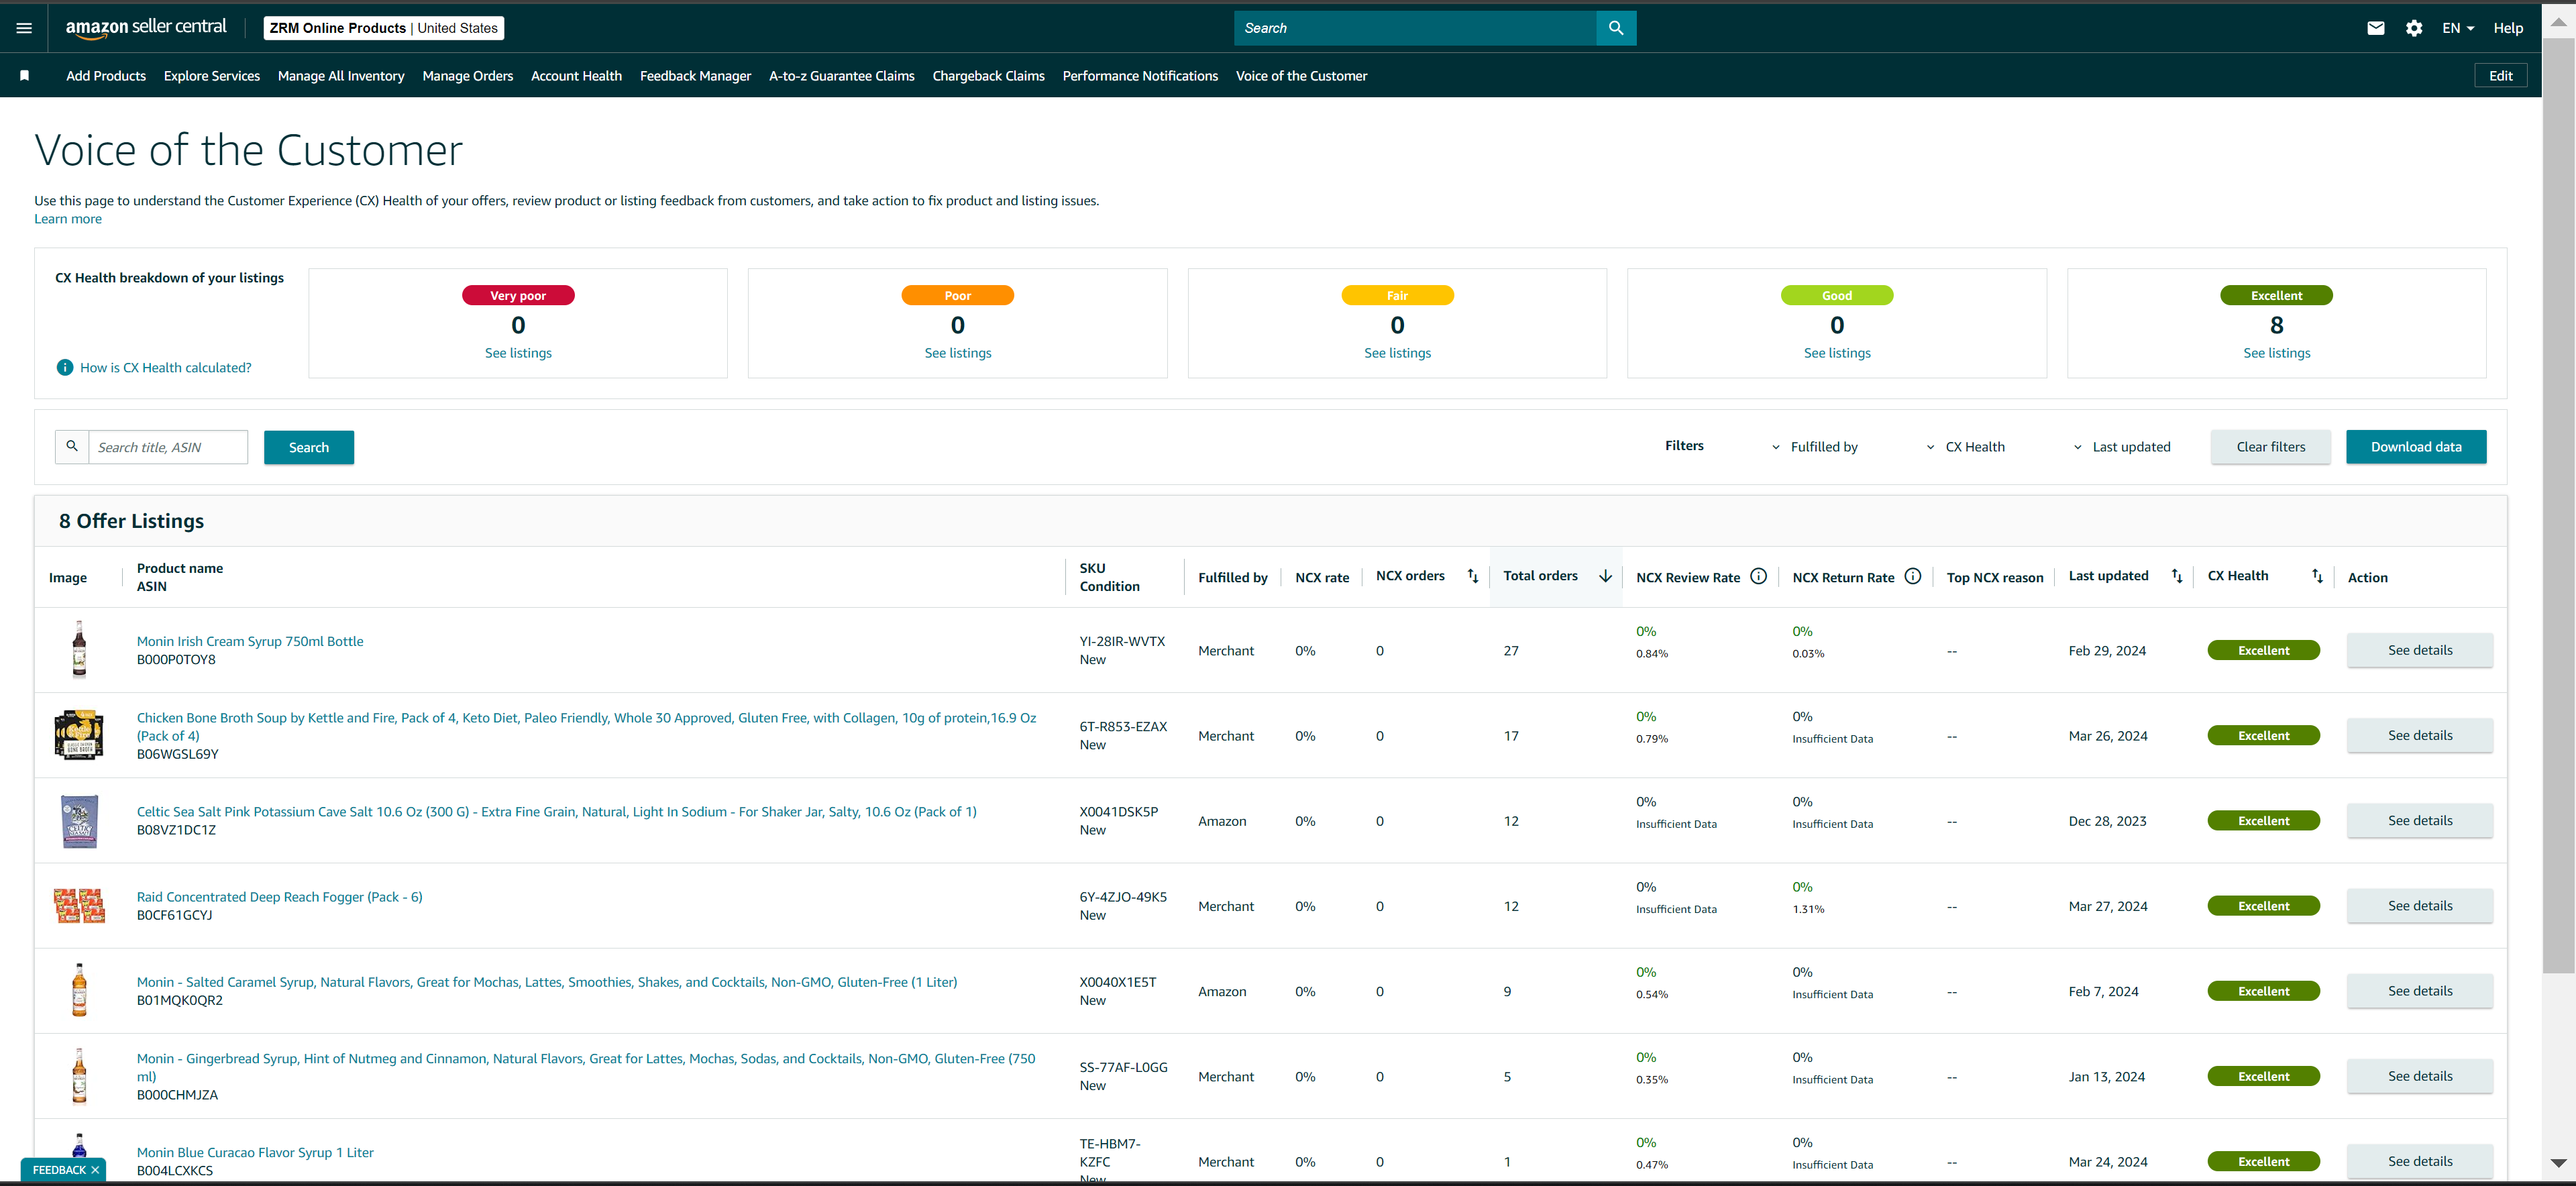Screen dimensions: 2576x1186
Task: Click NCX Review Rate info icon
Action: (1758, 576)
